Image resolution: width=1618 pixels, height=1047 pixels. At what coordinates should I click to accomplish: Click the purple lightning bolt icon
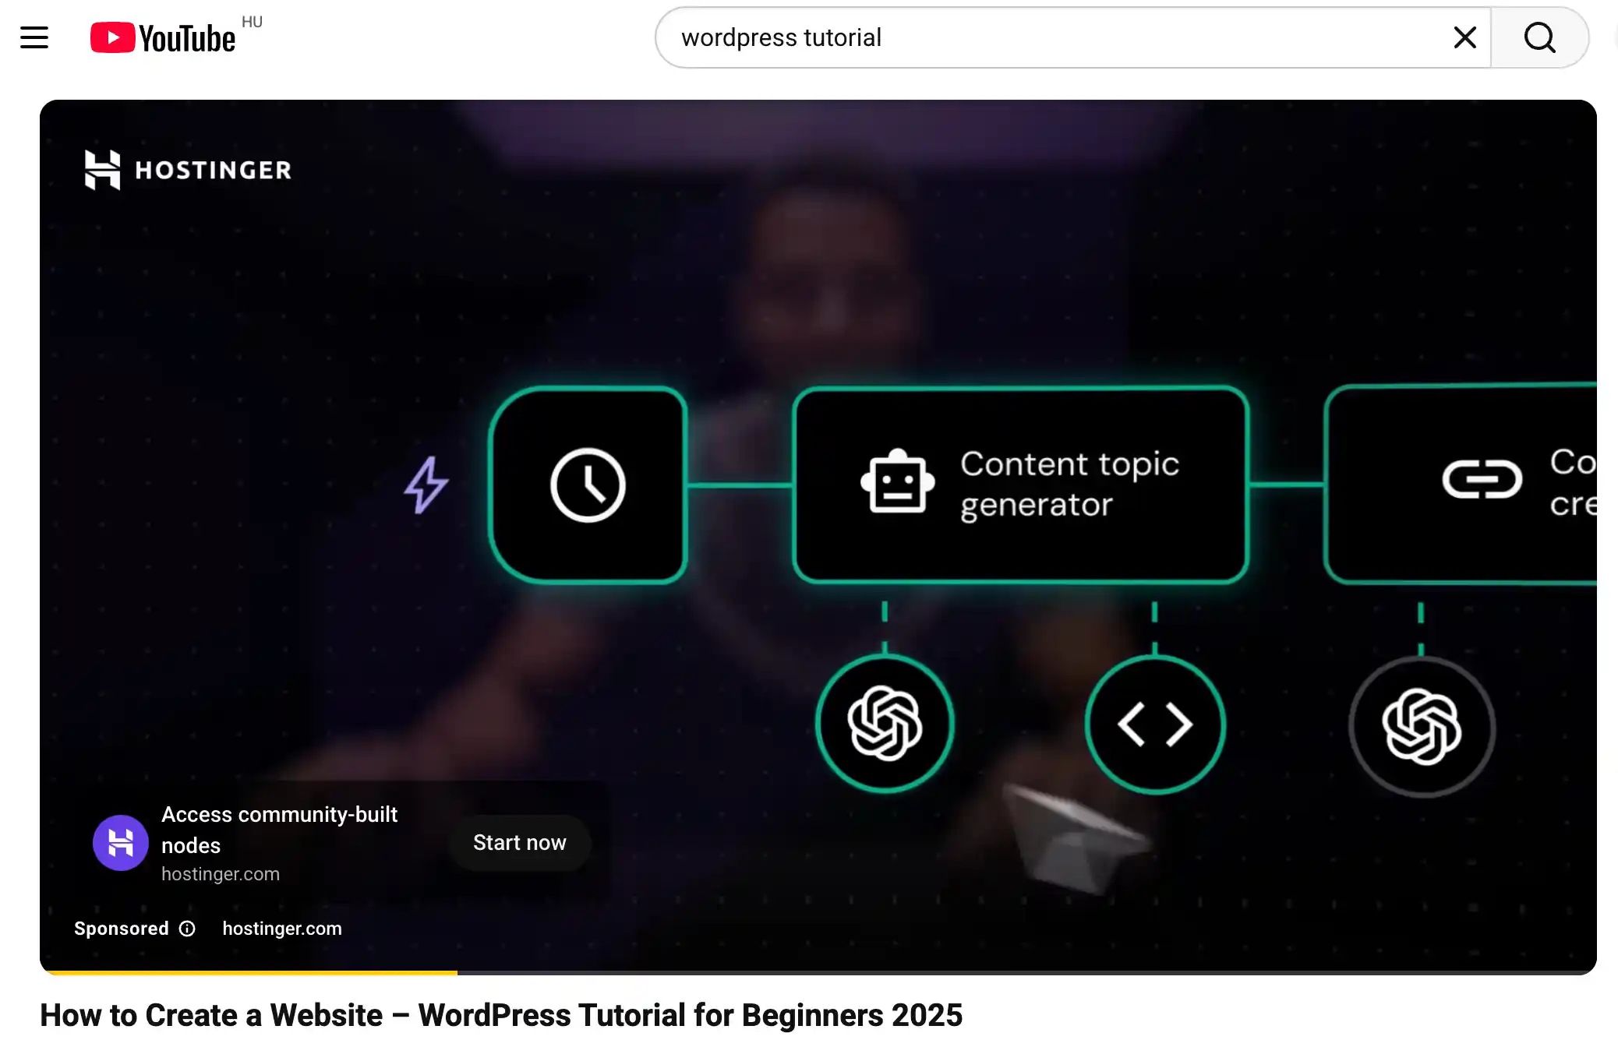click(426, 485)
